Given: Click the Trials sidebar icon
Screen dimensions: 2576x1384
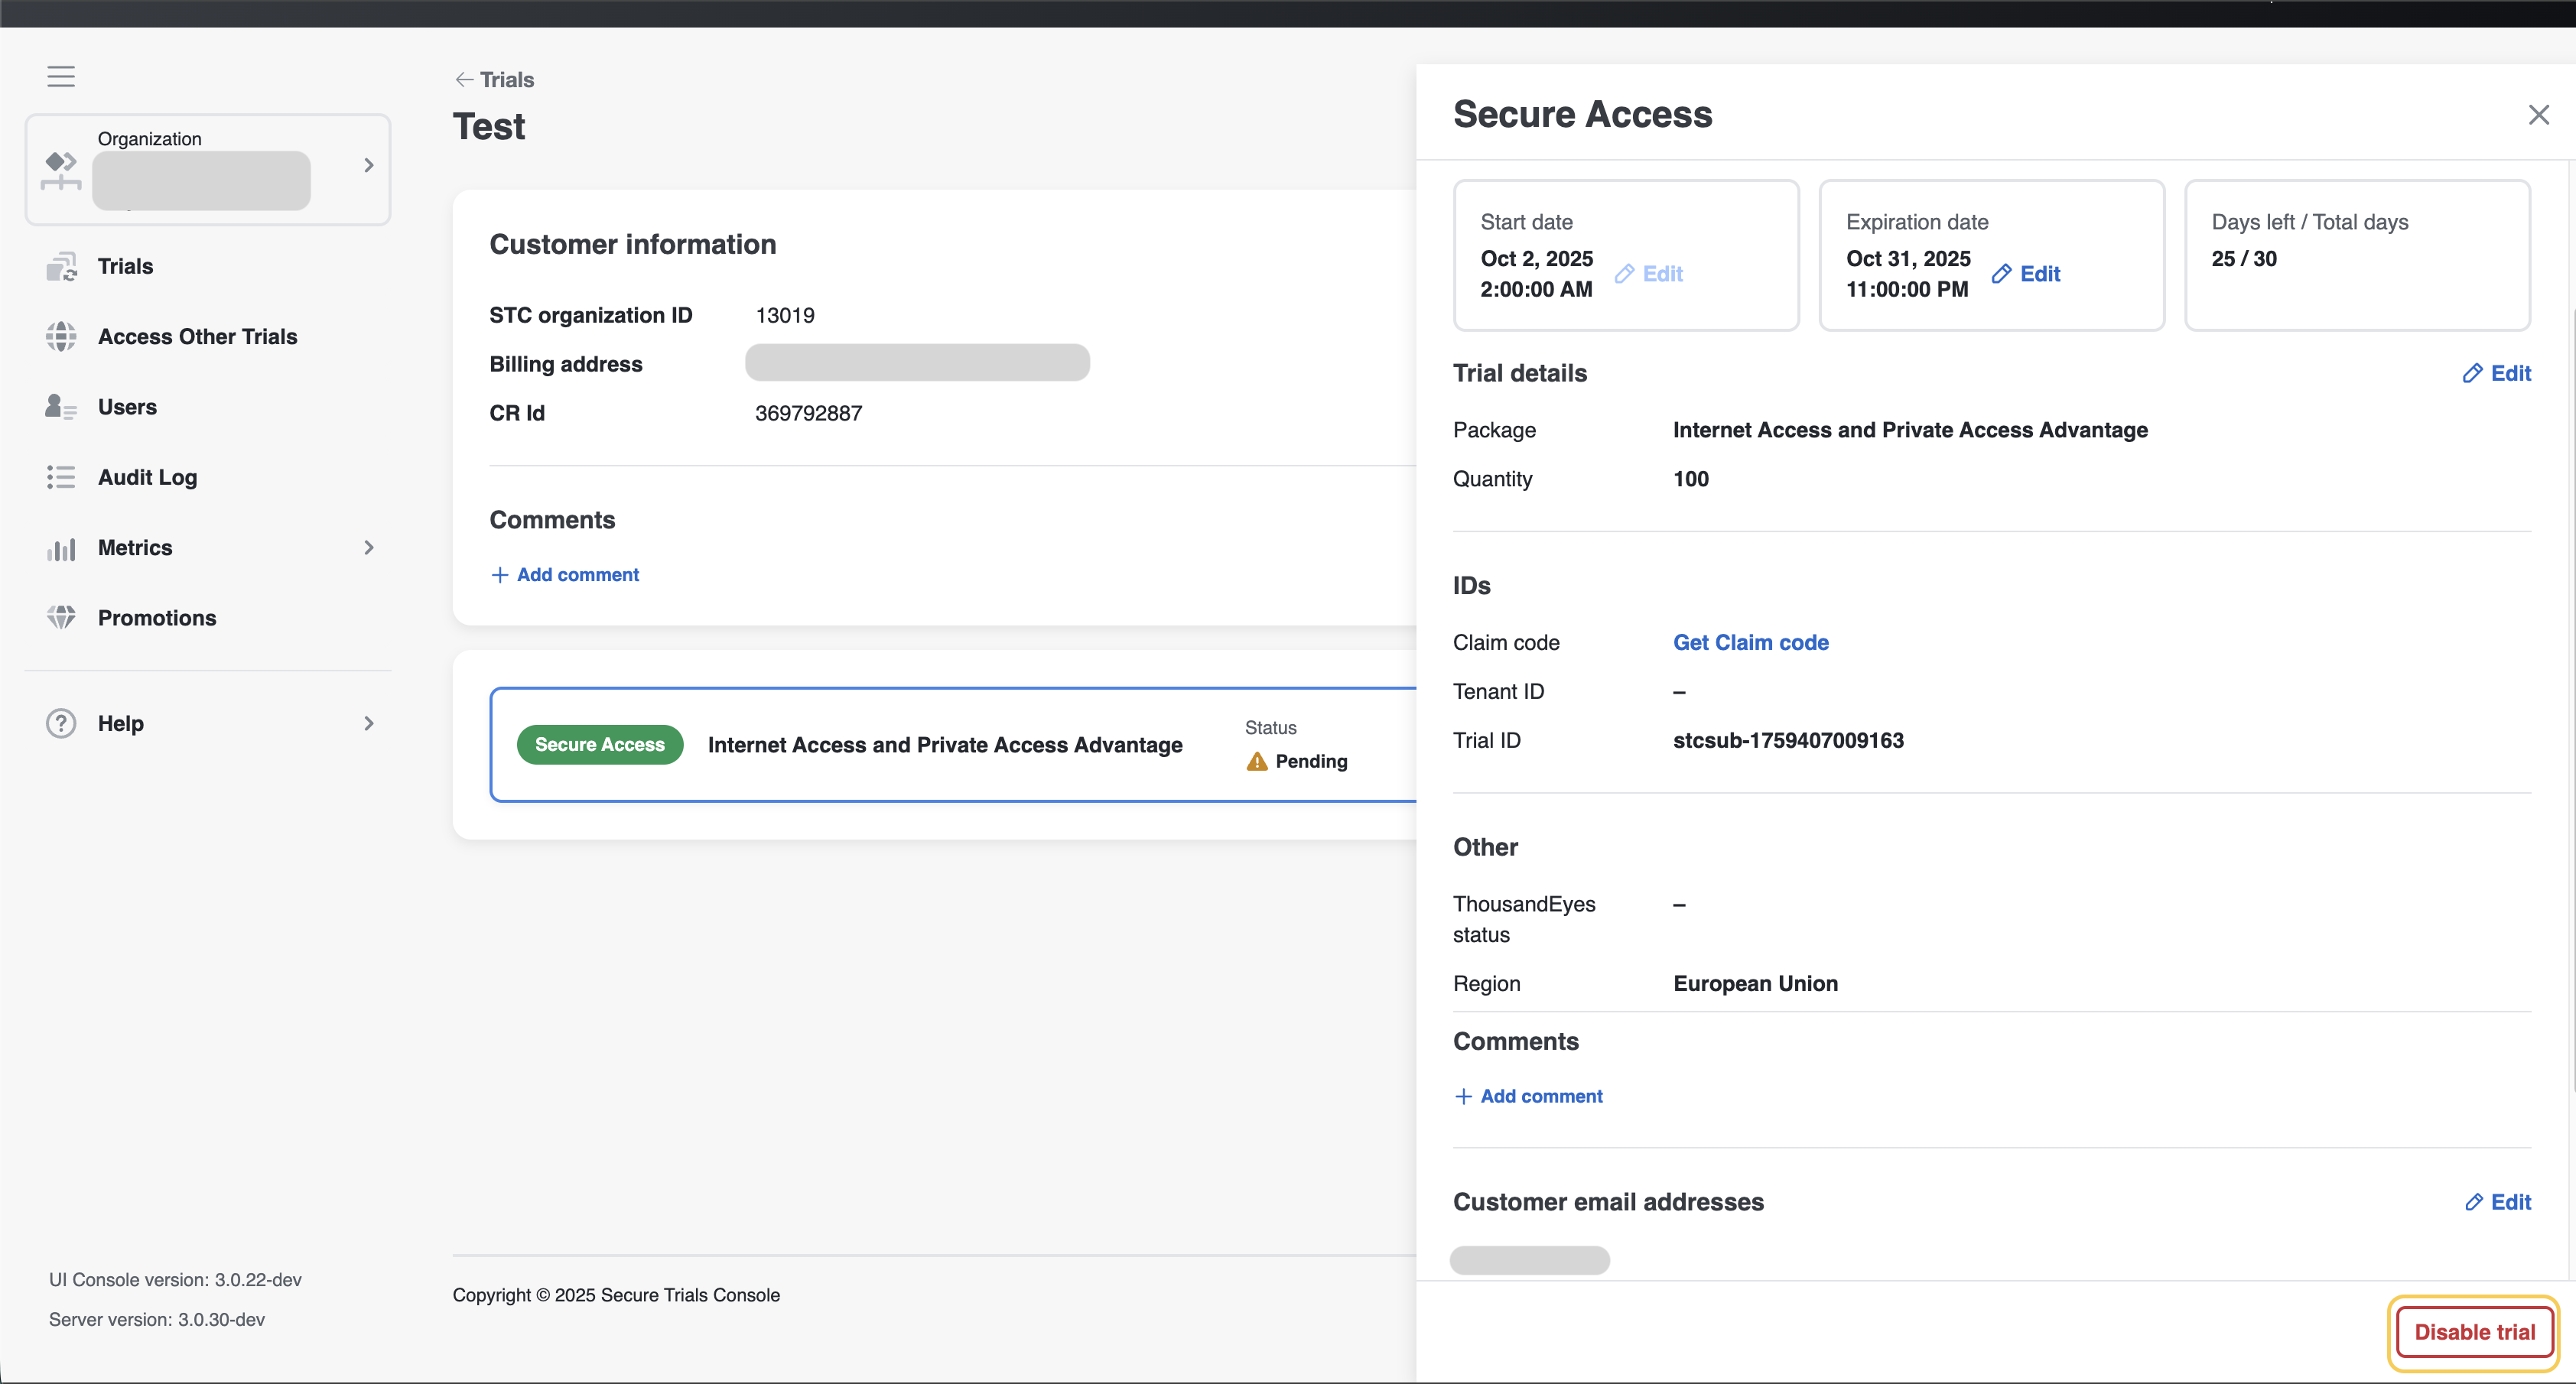Looking at the screenshot, I should (61, 267).
